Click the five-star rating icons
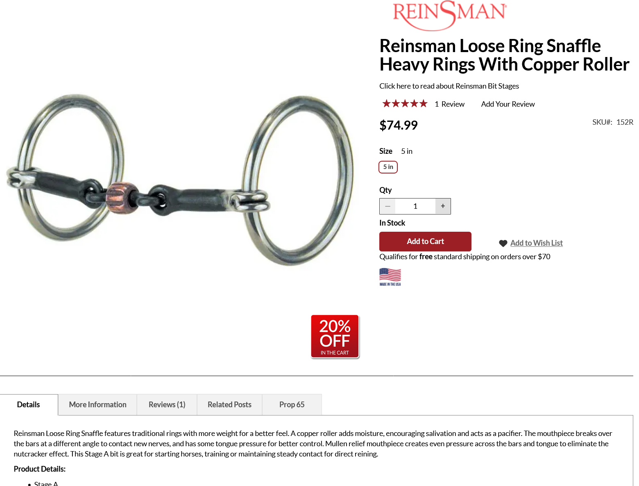Viewport: 639px width, 486px height. coord(405,104)
